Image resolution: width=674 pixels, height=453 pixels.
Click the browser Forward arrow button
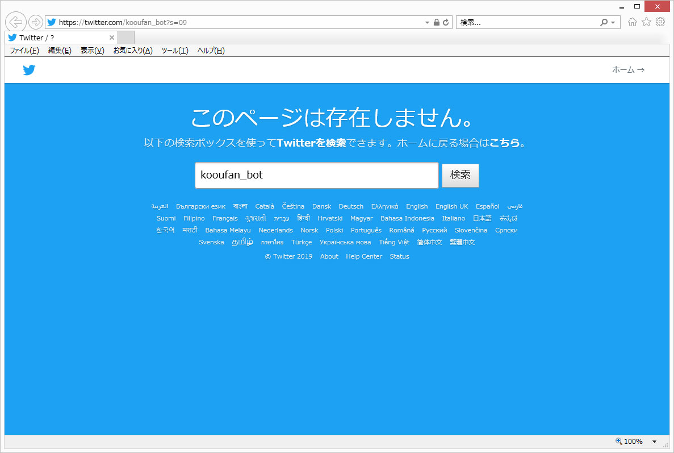click(36, 22)
